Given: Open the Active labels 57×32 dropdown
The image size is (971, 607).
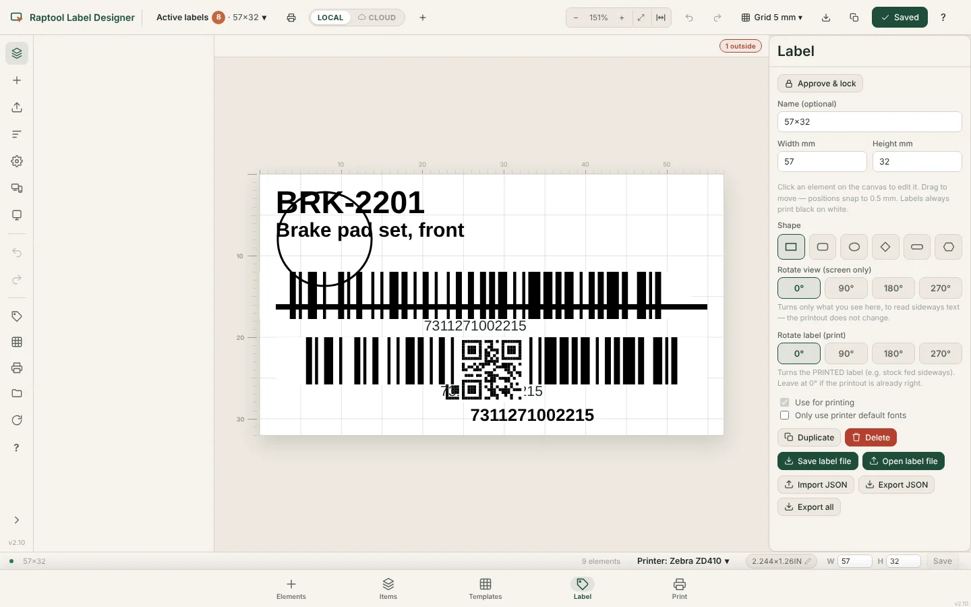Looking at the screenshot, I should (212, 18).
